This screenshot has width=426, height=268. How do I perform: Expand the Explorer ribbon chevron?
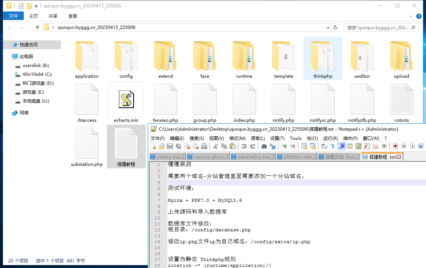[410, 16]
